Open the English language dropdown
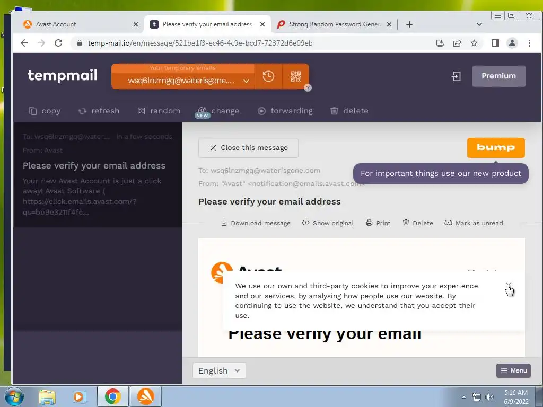 point(219,370)
